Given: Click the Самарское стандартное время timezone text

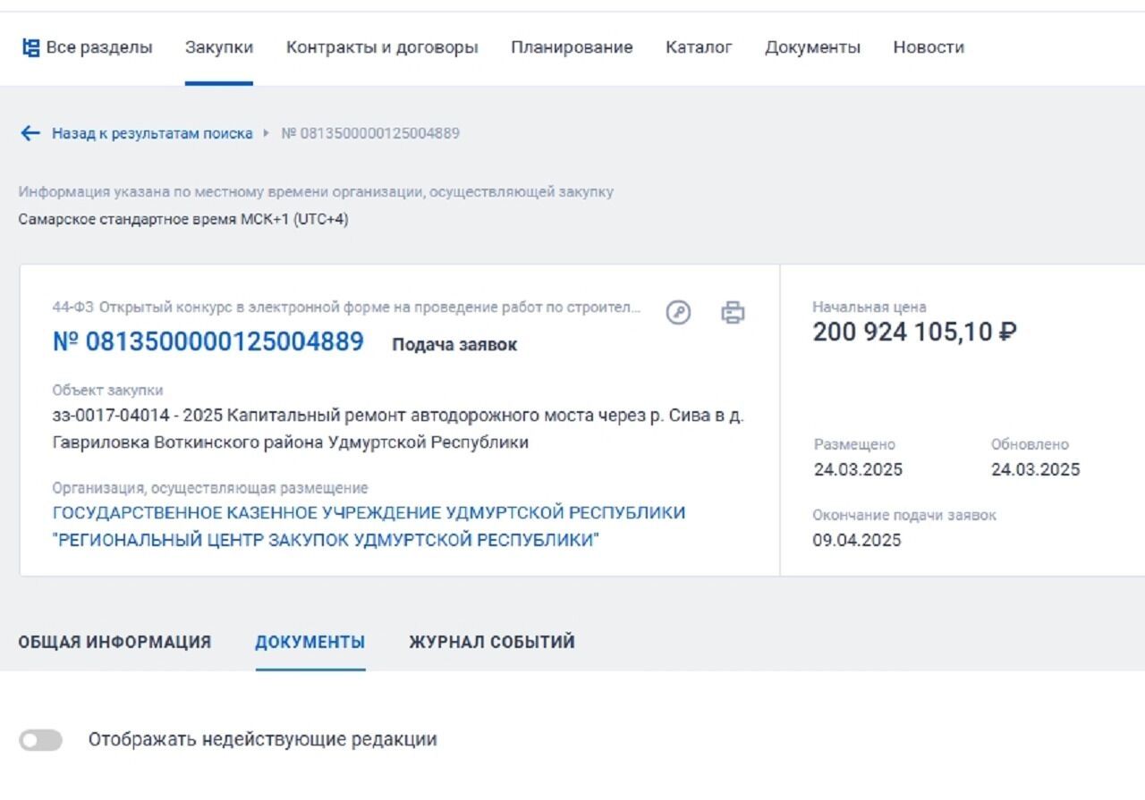Looking at the screenshot, I should point(183,220).
